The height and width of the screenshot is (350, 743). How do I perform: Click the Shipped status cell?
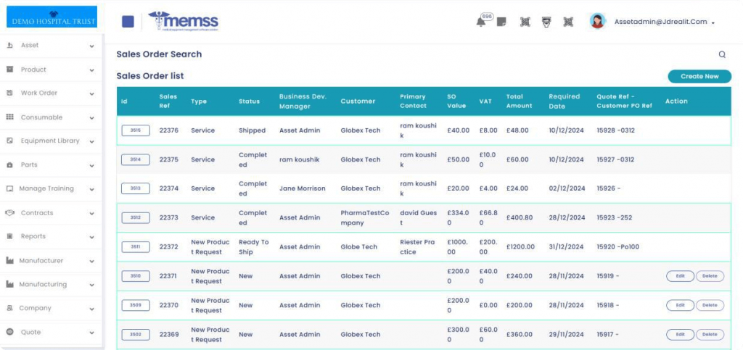pos(252,130)
